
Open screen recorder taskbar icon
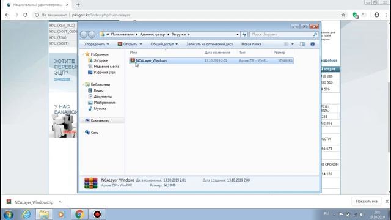coord(97,215)
